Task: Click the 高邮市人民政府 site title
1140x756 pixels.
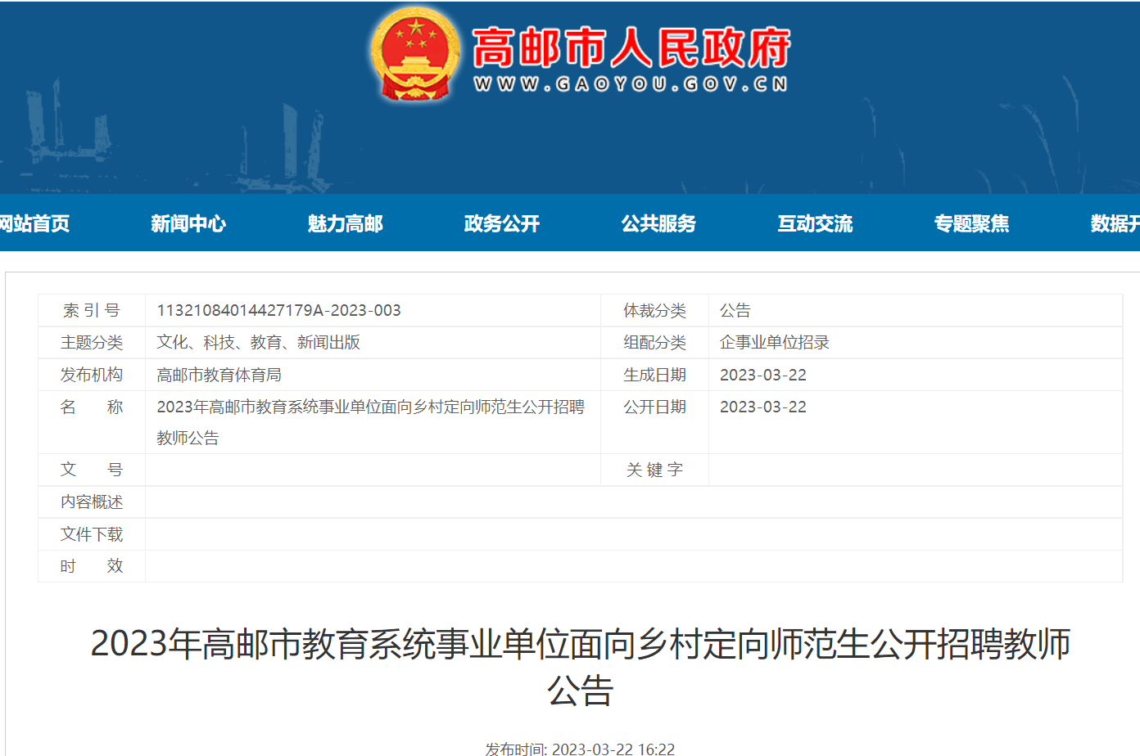Action: click(x=631, y=47)
